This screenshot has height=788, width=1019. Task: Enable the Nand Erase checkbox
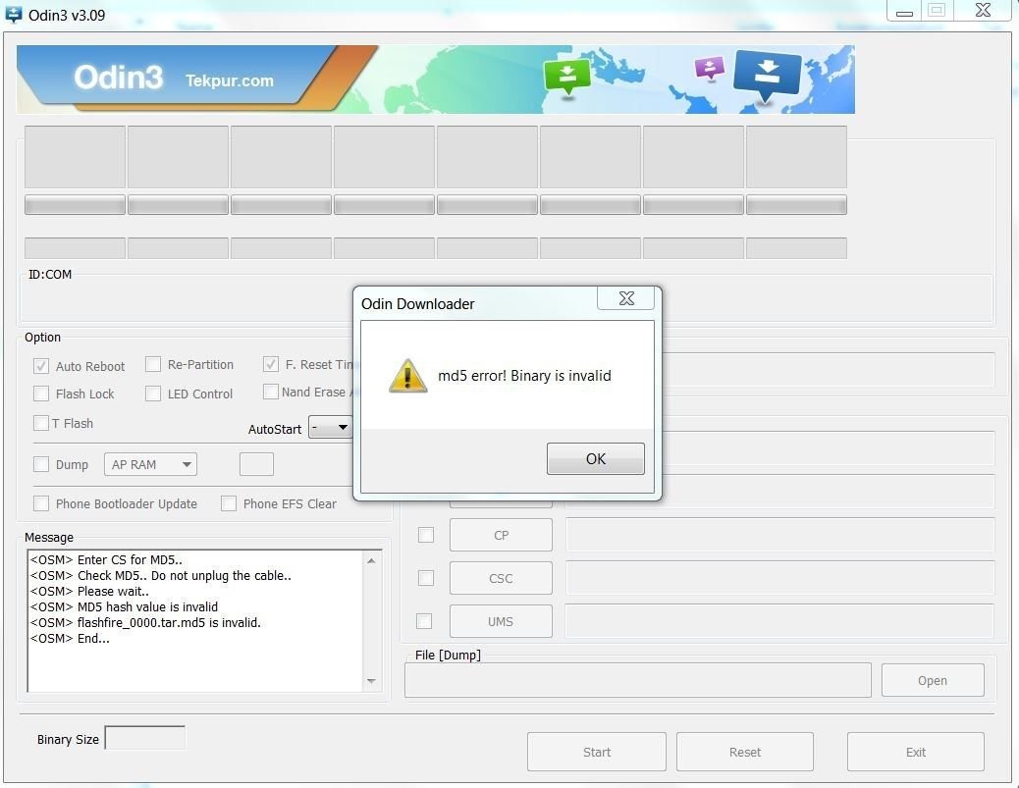[x=270, y=392]
